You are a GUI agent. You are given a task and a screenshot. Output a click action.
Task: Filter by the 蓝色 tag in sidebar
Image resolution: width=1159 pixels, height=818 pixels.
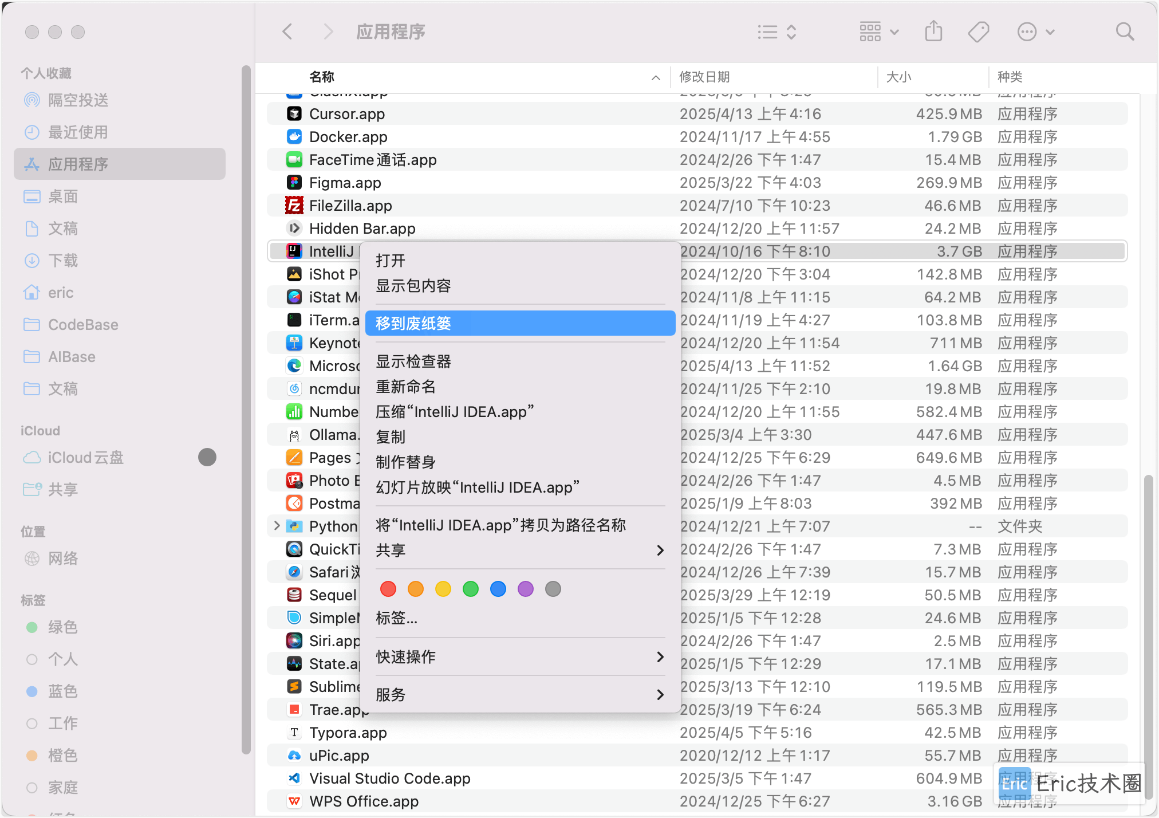click(120, 691)
